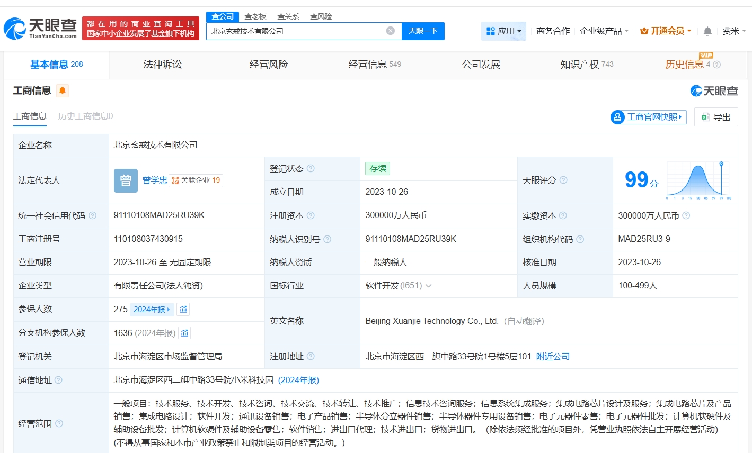The width and height of the screenshot is (752, 453).
Task: Click the notification bell icon in header
Action: 707,31
